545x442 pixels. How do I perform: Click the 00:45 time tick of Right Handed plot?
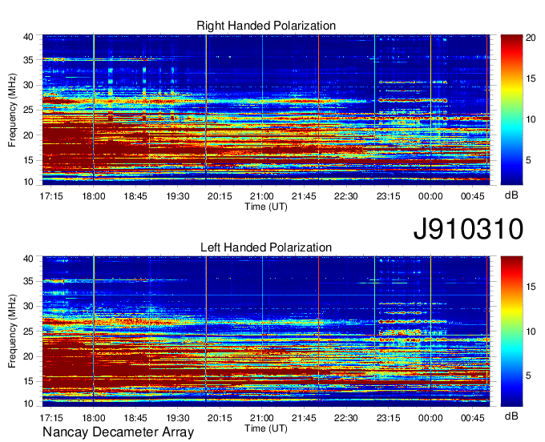472,196
